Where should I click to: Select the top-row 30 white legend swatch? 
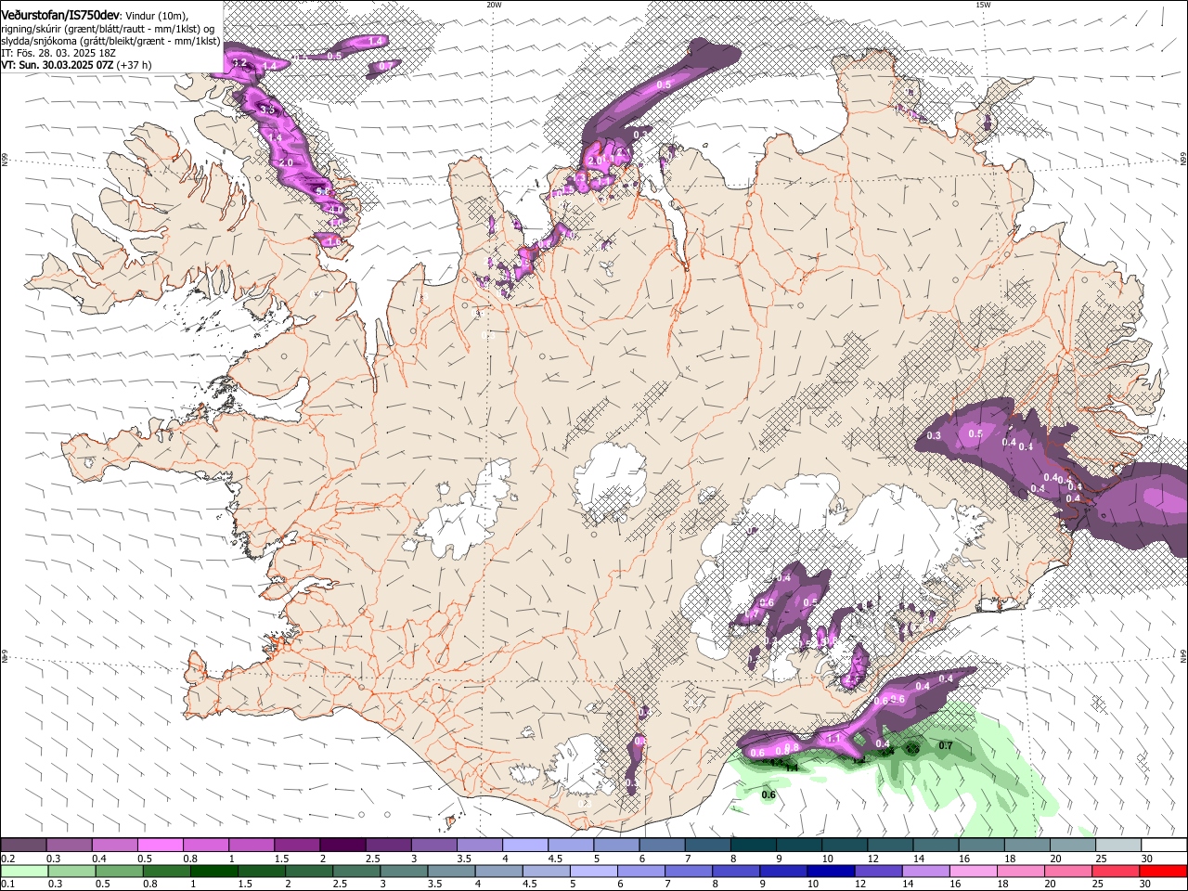[x=1163, y=845]
